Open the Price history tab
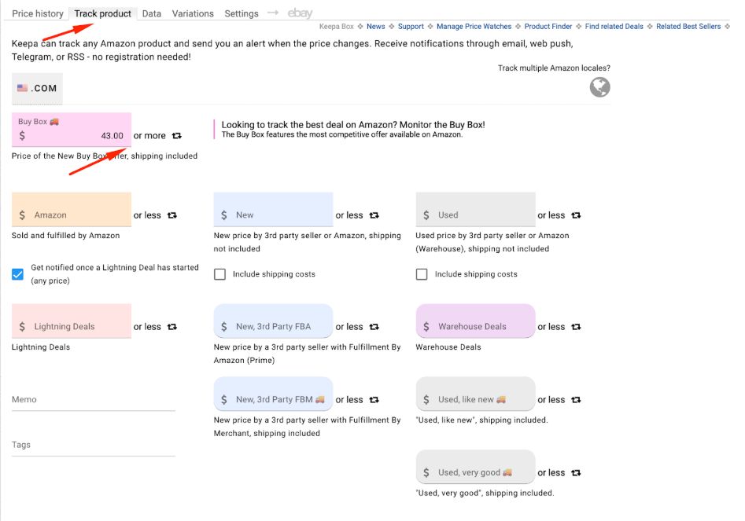Screen dimensions: 745x521 38,14
